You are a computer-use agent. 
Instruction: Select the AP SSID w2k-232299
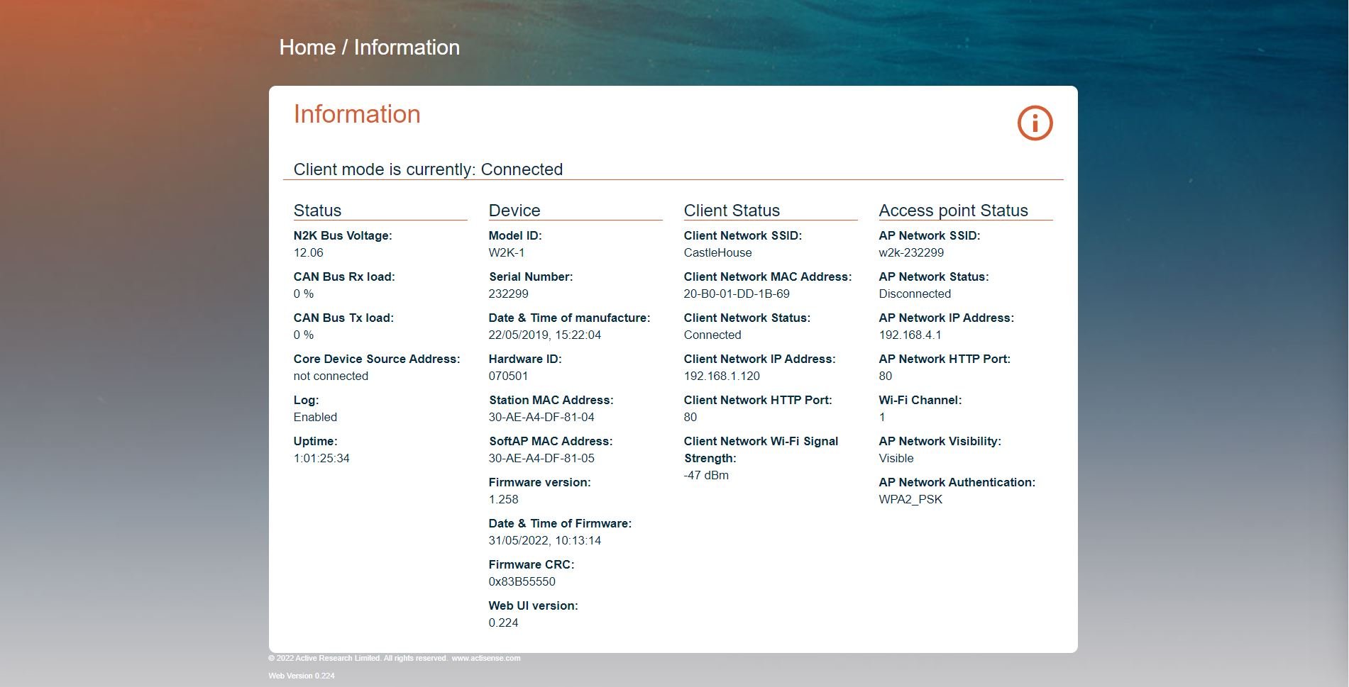tap(911, 252)
